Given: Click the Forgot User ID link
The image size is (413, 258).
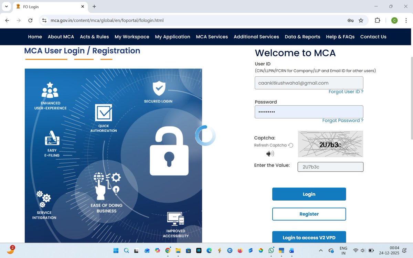Looking at the screenshot, I should (x=346, y=92).
